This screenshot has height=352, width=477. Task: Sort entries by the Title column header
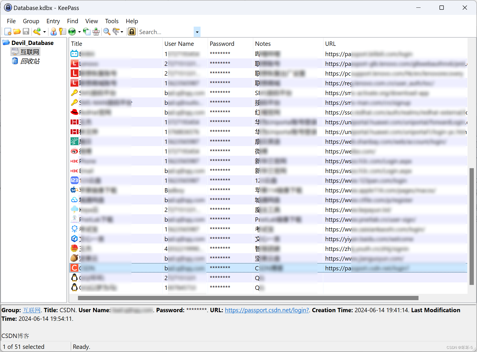(x=116, y=44)
